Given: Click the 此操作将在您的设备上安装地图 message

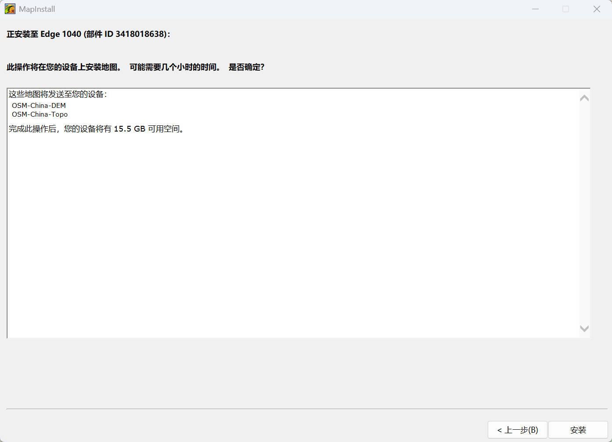Looking at the screenshot, I should coord(64,67).
